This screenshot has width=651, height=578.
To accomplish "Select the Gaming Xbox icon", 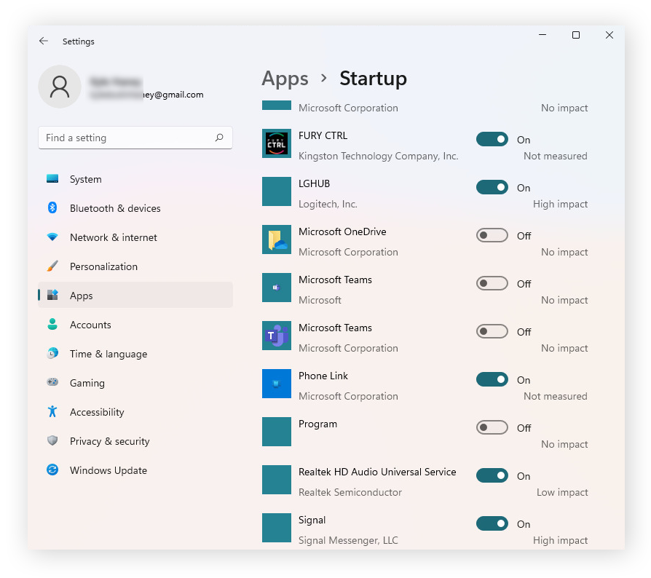I will pyautogui.click(x=52, y=382).
